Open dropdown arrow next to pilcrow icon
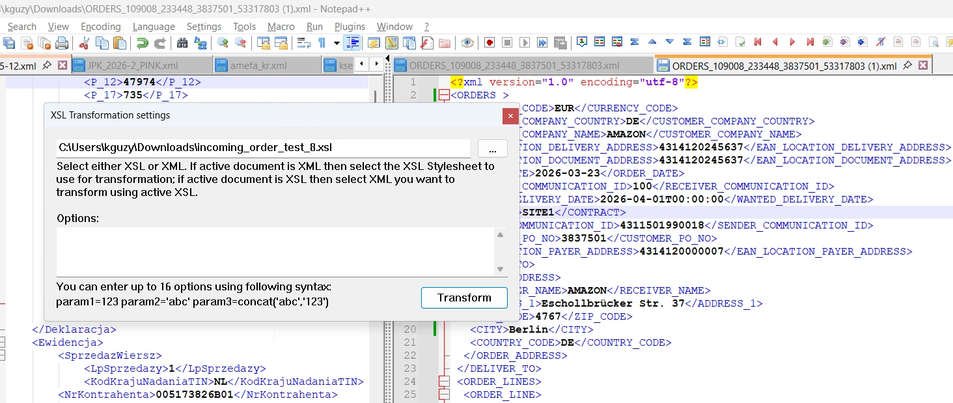 [337, 43]
